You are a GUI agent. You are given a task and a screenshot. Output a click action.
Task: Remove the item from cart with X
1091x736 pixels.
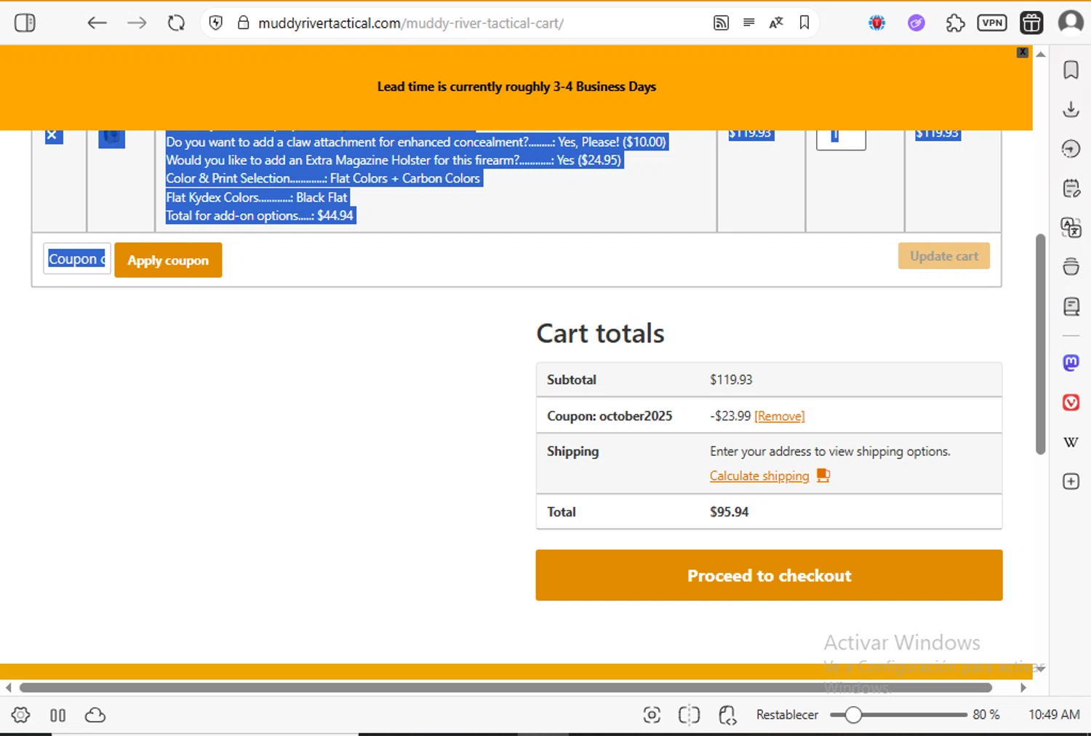pyautogui.click(x=52, y=135)
